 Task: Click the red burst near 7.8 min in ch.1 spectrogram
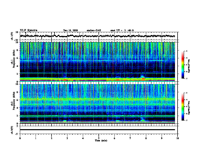[143, 79]
